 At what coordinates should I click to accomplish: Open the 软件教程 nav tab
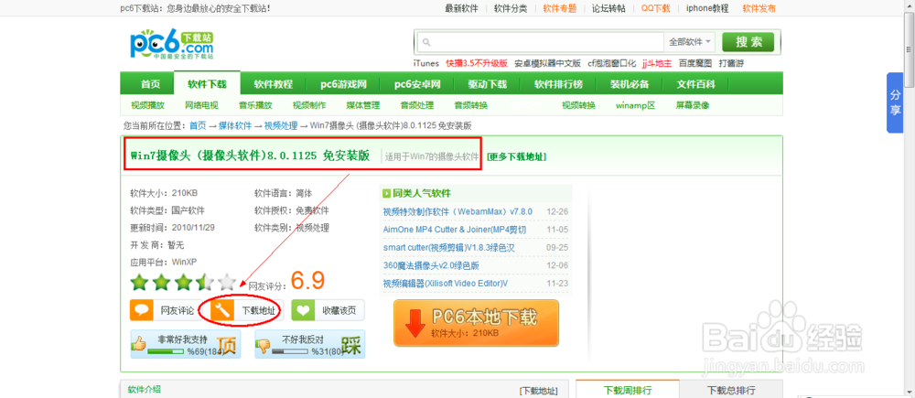pos(273,84)
